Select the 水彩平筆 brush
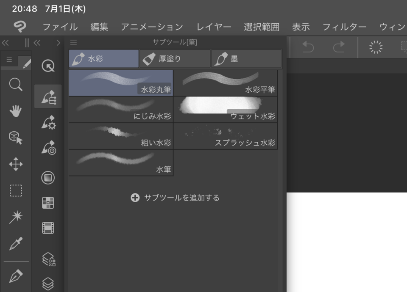This screenshot has height=292, width=407. click(226, 82)
